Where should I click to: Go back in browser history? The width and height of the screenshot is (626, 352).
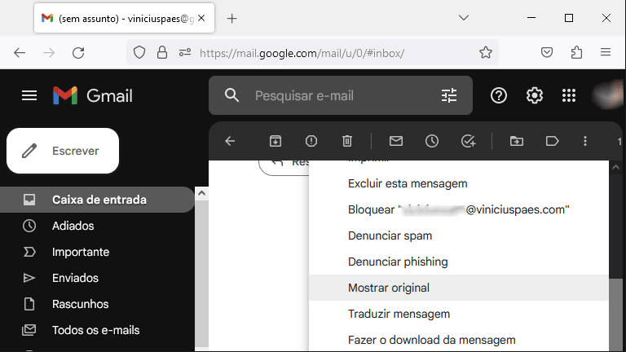[20, 53]
